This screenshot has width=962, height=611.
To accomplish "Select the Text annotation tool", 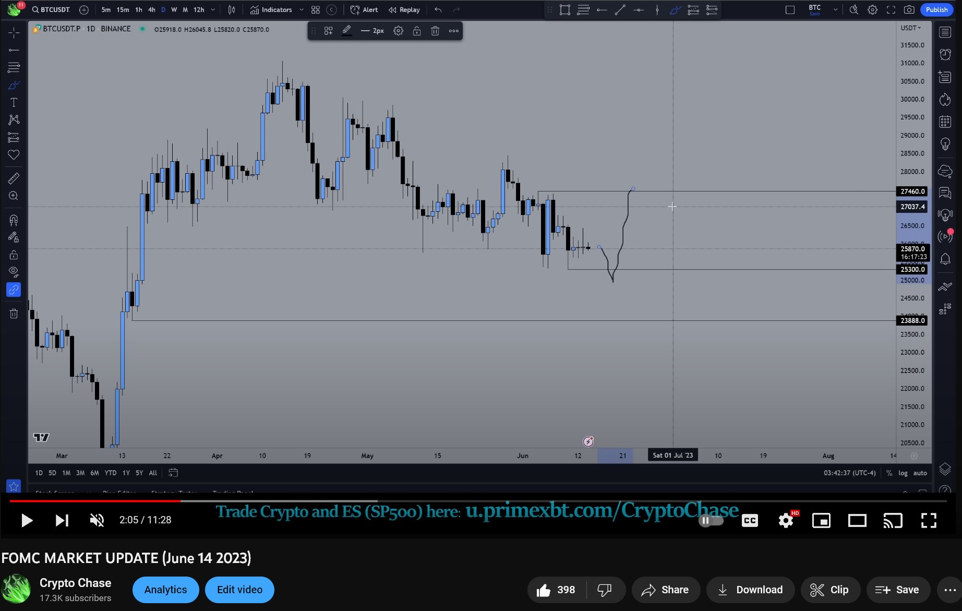I will click(14, 102).
